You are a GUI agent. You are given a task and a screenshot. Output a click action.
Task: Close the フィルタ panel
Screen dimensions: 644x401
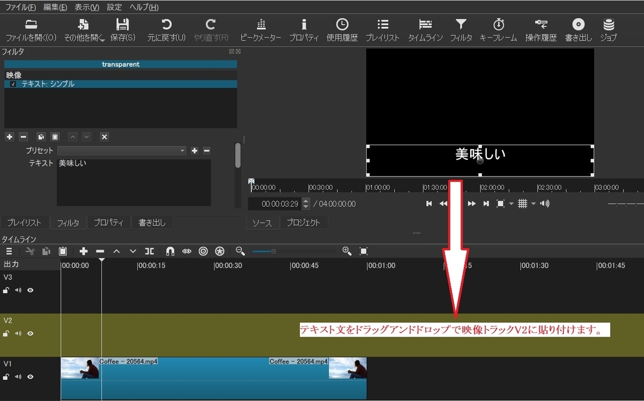tap(238, 51)
